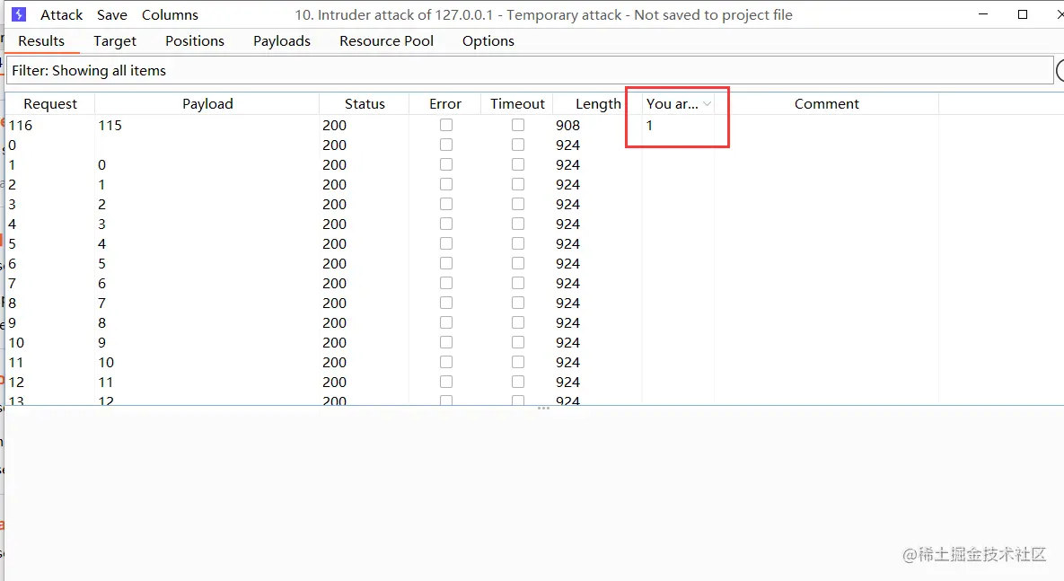Screen dimensions: 1064x581
Task: Click the Burp Suite lightning app icon
Action: click(19, 14)
